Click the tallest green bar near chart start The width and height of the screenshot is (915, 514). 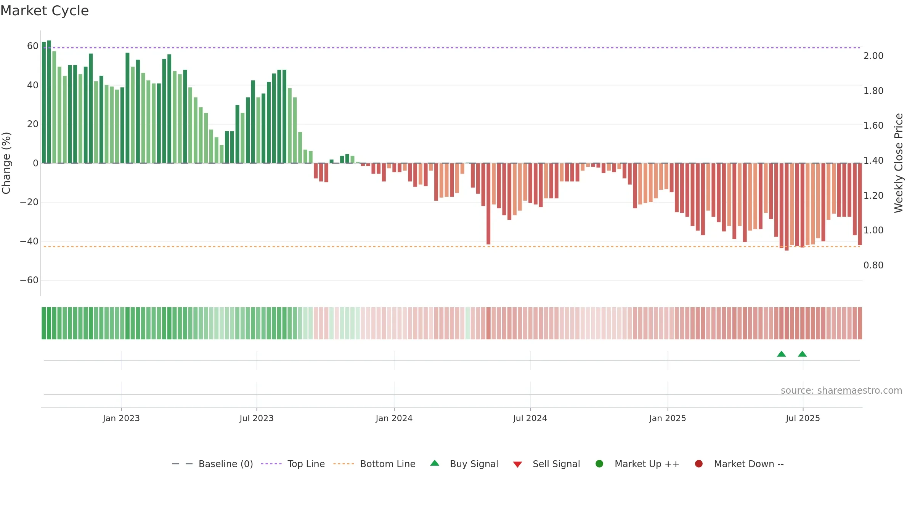[49, 102]
